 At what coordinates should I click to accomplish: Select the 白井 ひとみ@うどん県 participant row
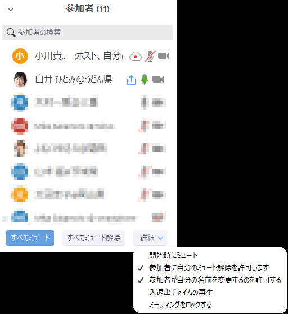coord(87,80)
